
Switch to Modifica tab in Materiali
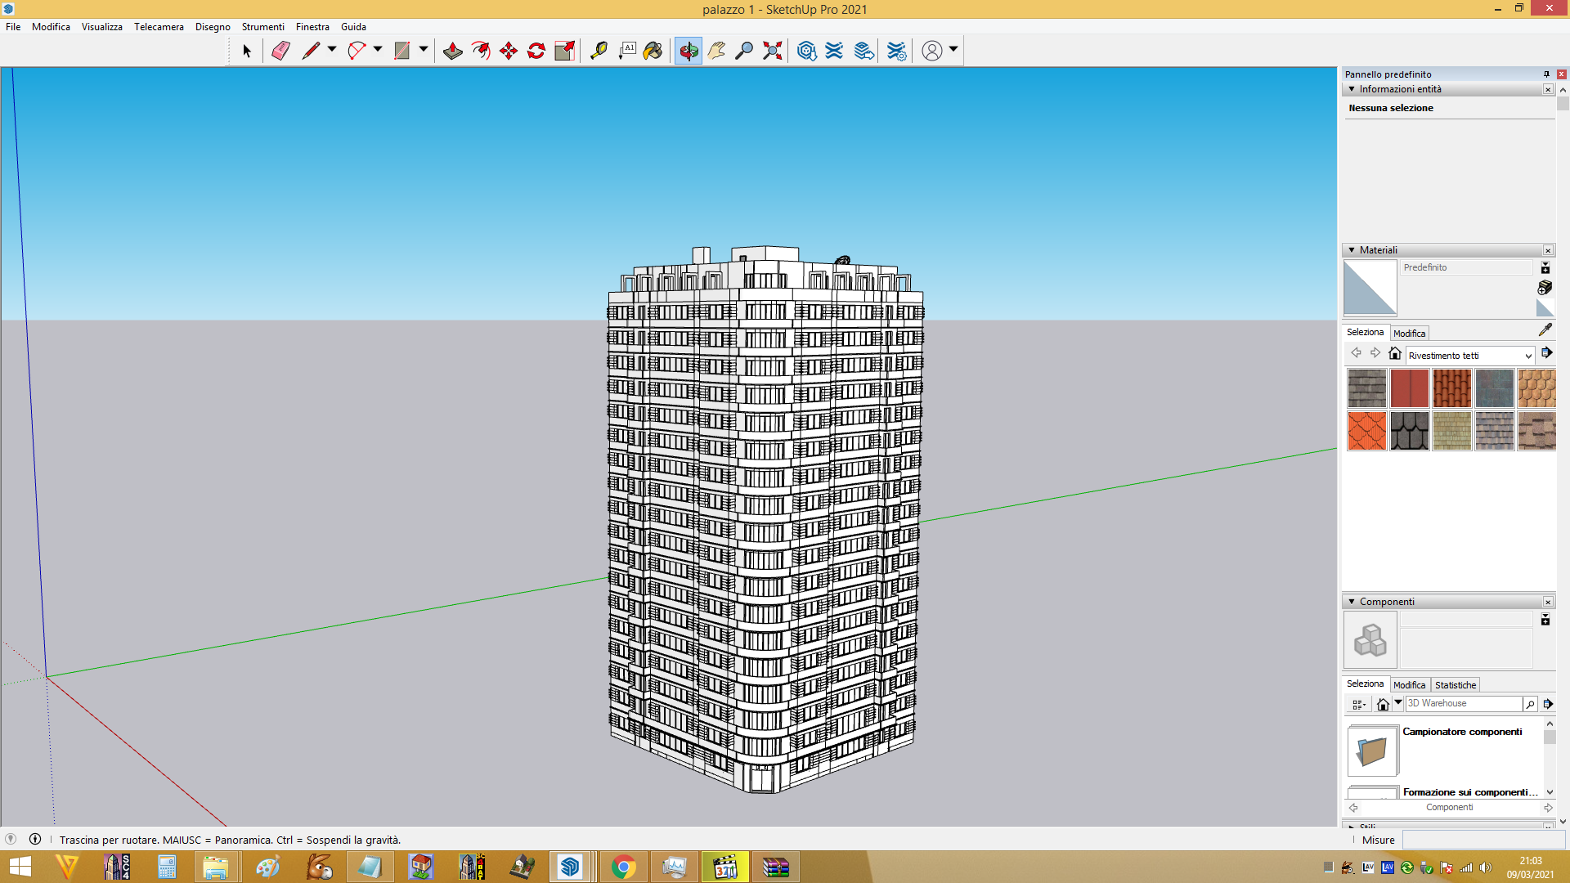coord(1409,334)
